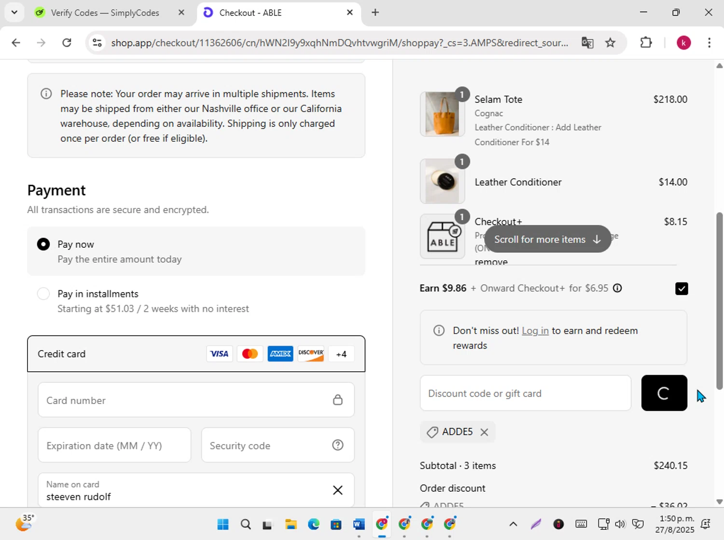Click the security code help icon
This screenshot has width=724, height=540.
coord(338,445)
